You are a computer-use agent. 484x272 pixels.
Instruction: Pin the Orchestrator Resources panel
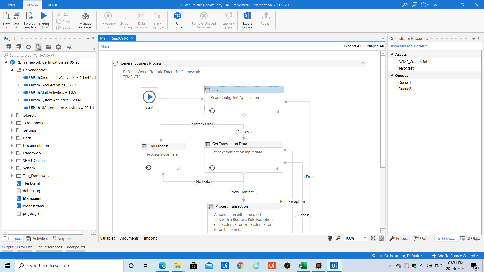pos(478,38)
